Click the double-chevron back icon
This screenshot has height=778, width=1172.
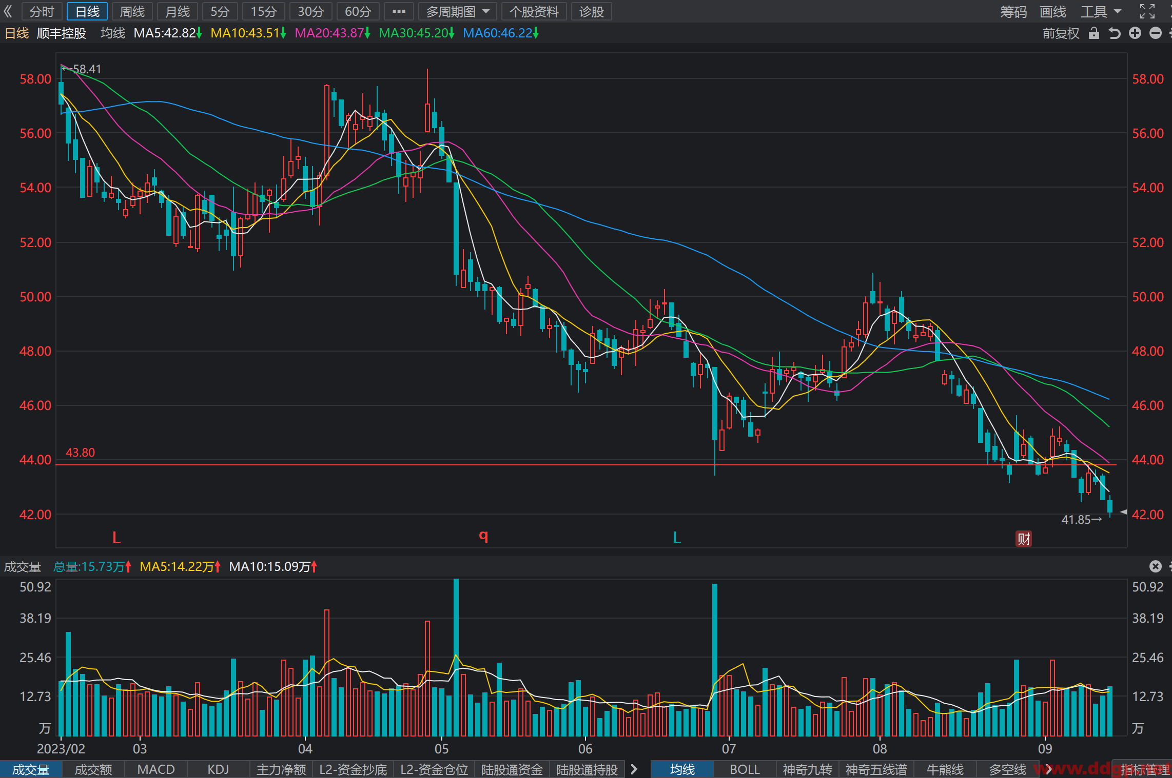(8, 11)
